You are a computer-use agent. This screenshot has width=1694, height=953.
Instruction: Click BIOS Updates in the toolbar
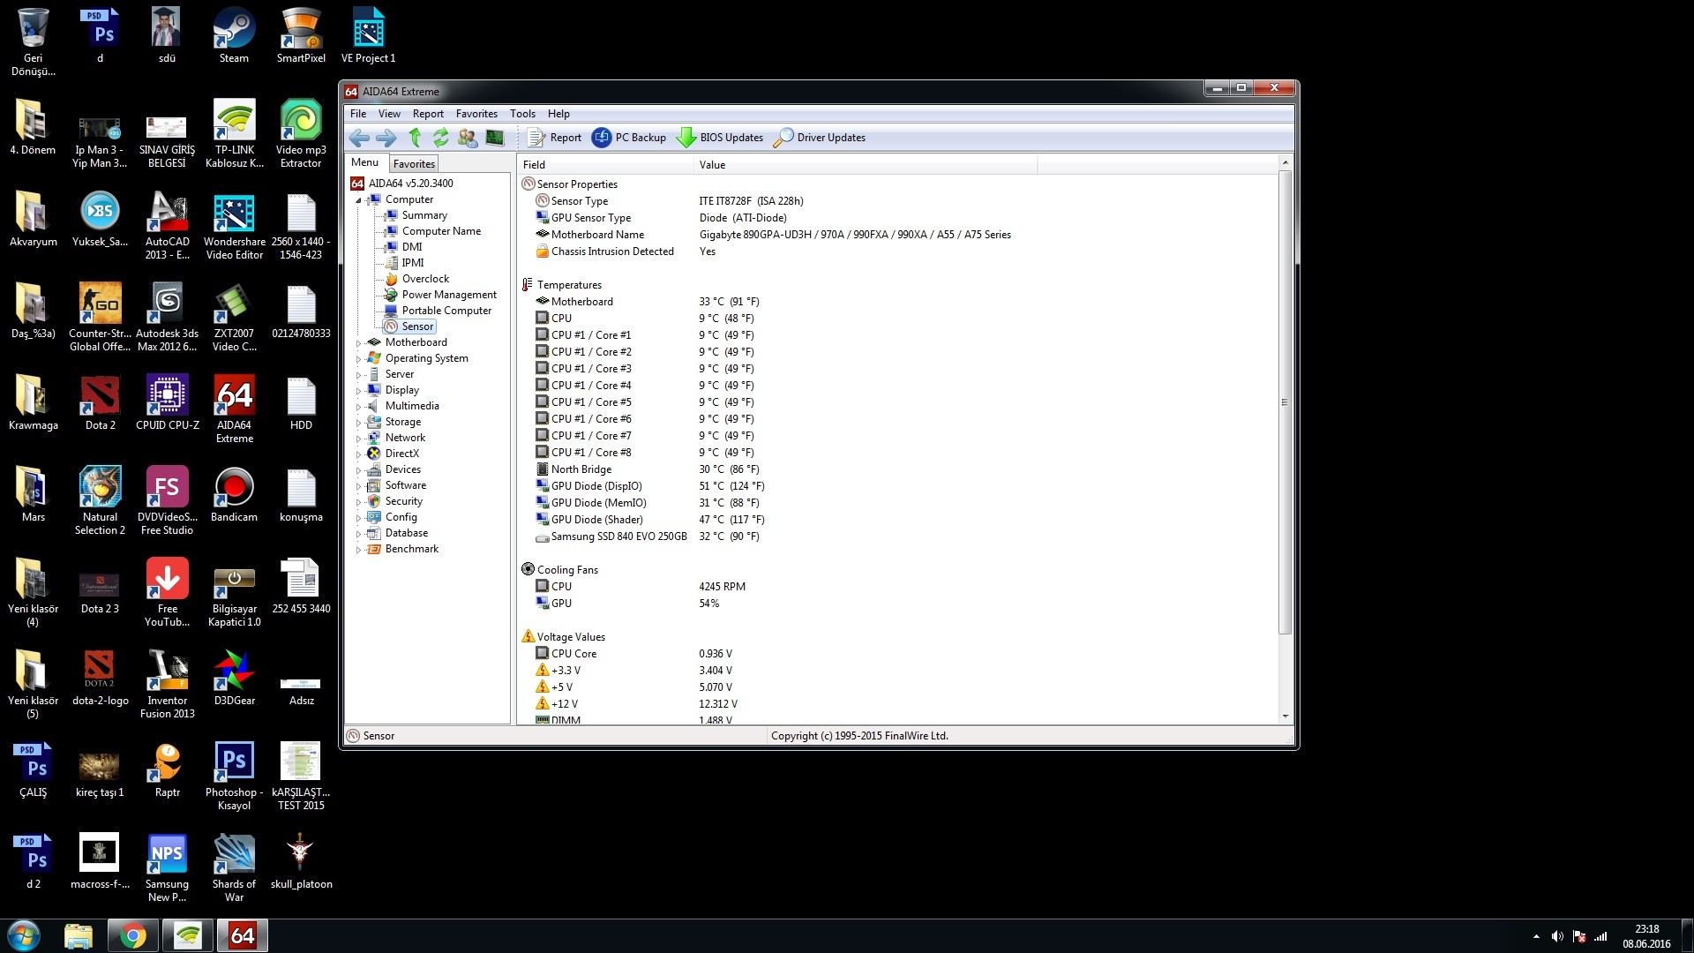click(x=720, y=138)
